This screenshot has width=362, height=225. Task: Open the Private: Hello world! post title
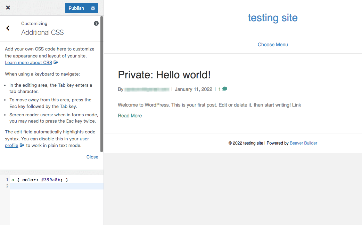tap(164, 75)
